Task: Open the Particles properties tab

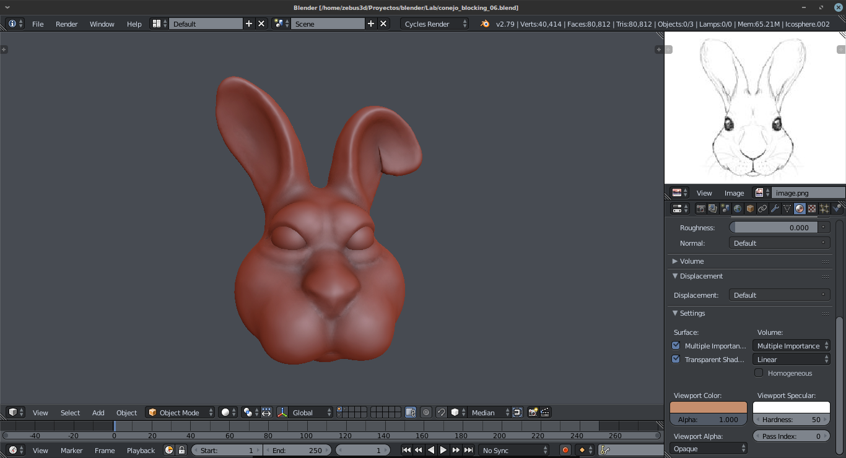Action: coord(824,209)
